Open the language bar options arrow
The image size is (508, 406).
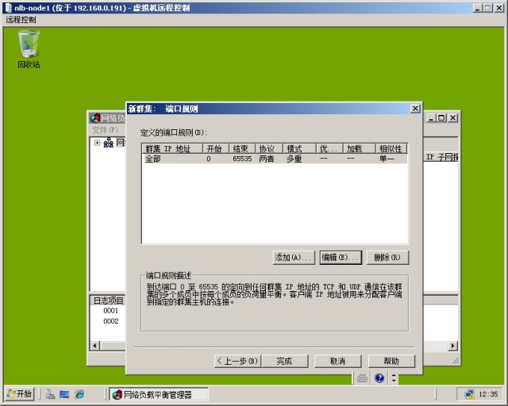[393, 379]
